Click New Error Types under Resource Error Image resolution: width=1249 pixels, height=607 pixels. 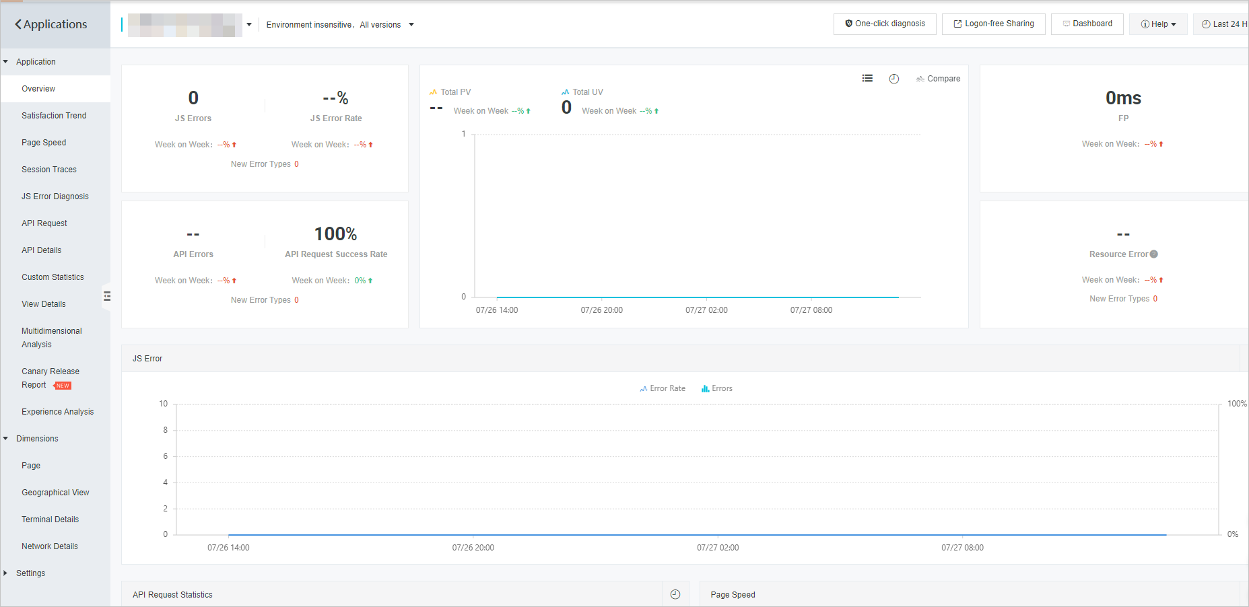tap(1124, 299)
